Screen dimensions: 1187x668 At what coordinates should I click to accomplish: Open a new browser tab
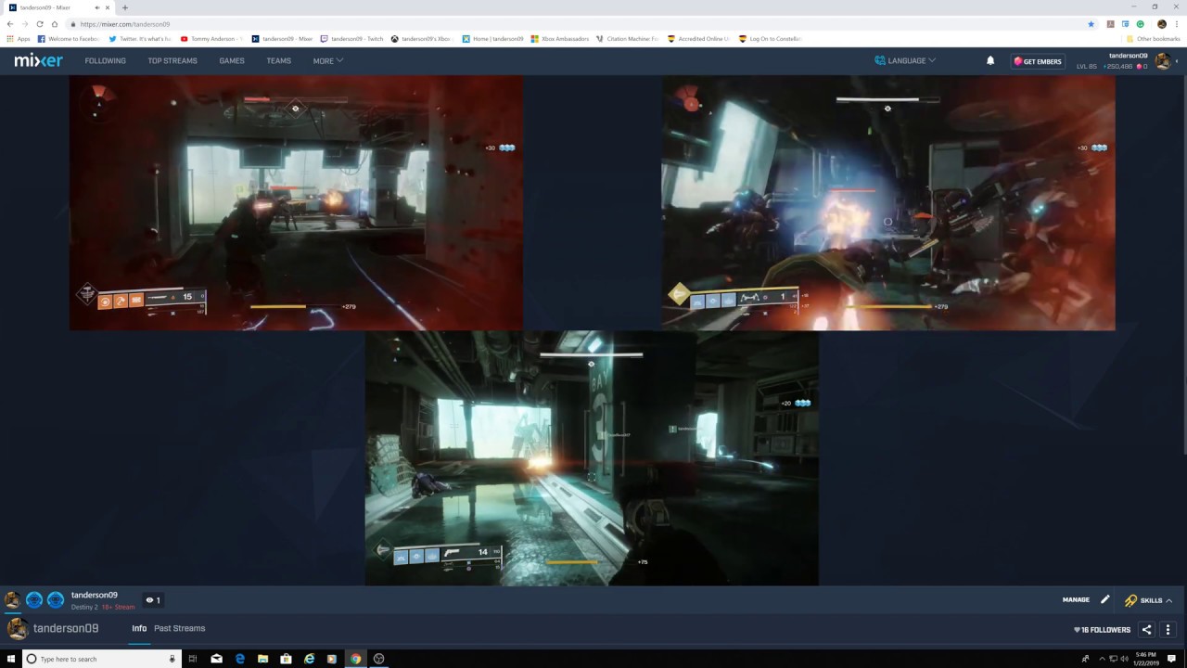pyautogui.click(x=124, y=7)
